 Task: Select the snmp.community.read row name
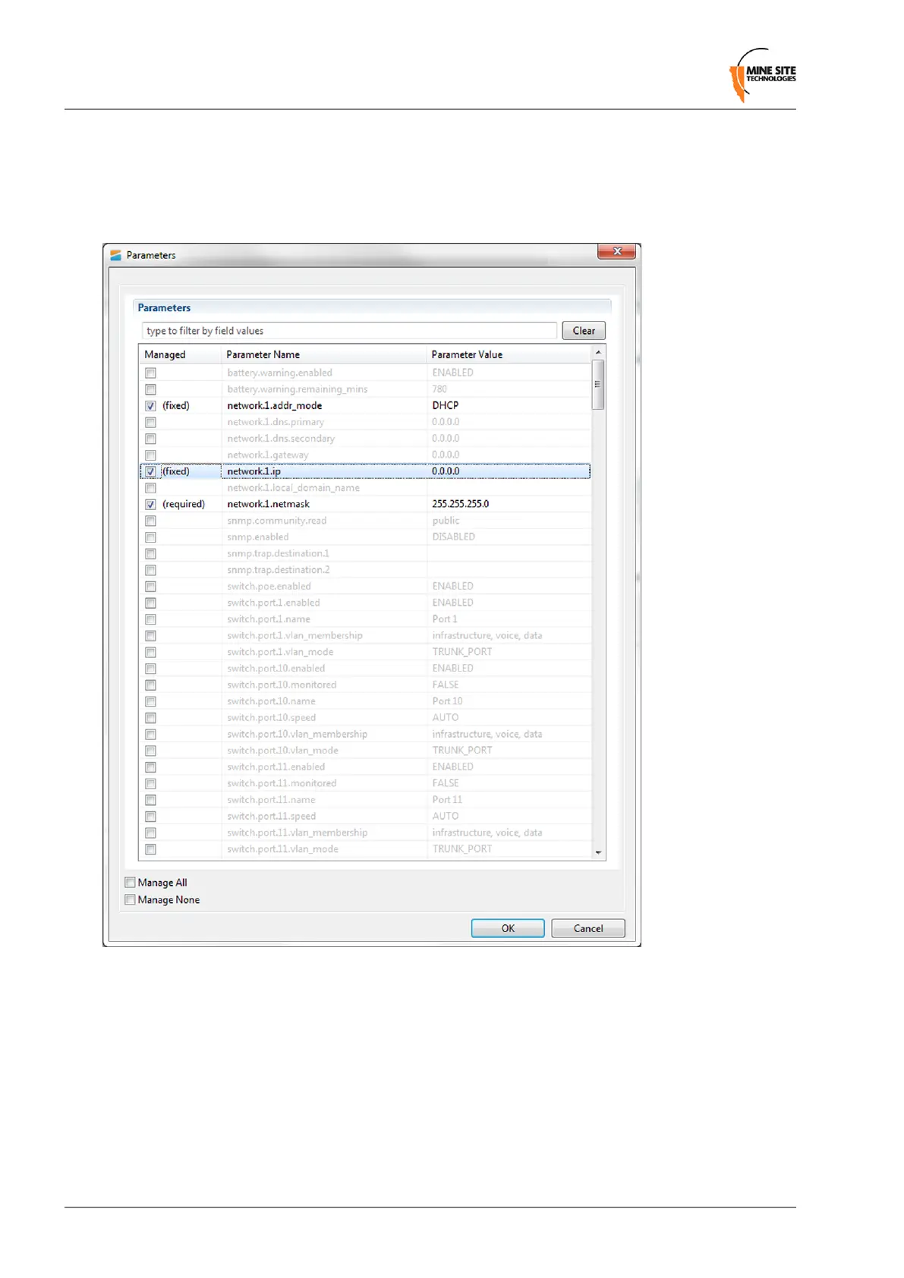click(x=276, y=521)
